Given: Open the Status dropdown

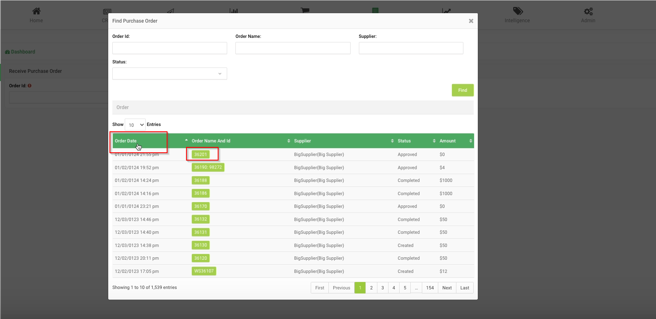Looking at the screenshot, I should [170, 74].
